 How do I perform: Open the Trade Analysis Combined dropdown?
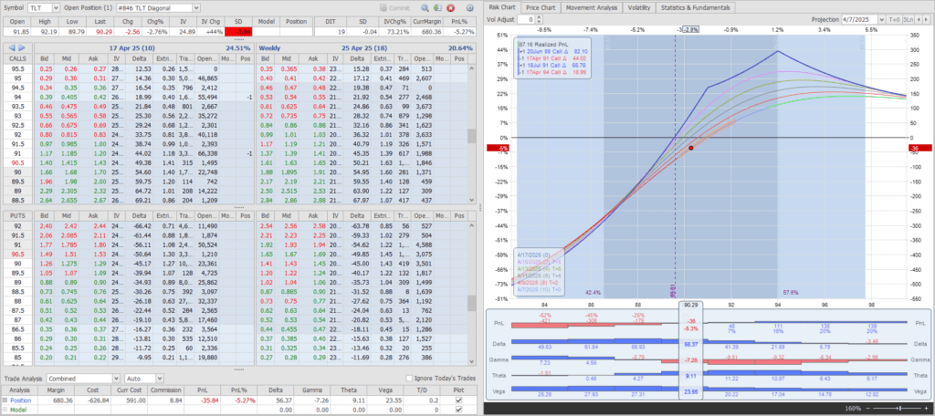pyautogui.click(x=116, y=379)
